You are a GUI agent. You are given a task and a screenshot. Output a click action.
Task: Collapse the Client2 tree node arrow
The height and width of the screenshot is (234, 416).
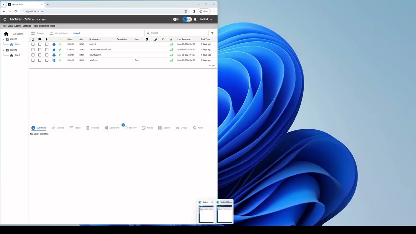coord(4,50)
